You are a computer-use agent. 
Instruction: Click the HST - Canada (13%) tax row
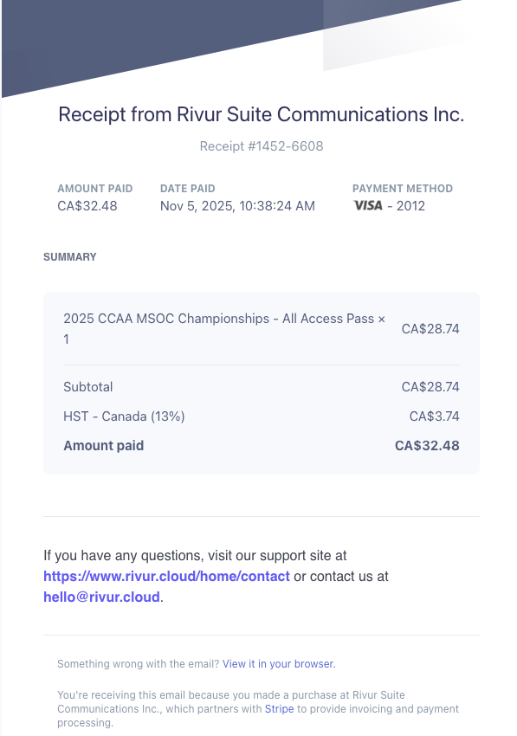[x=261, y=416]
